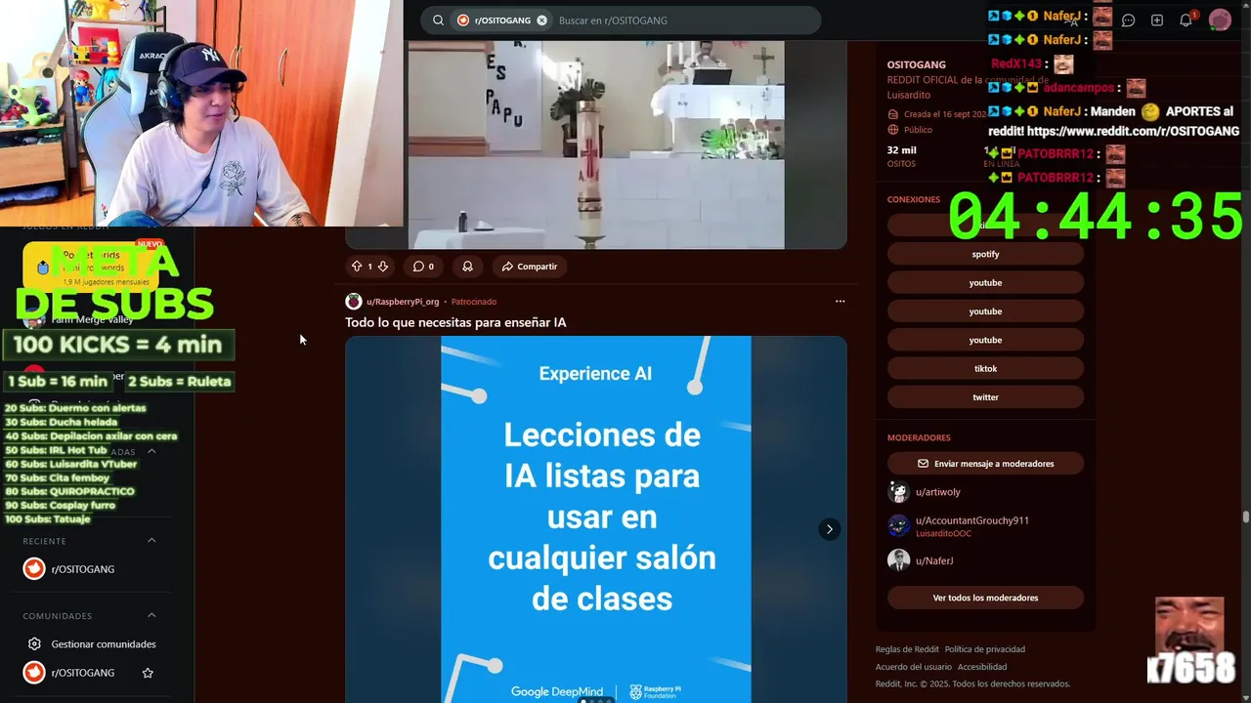
Task: Open r/OSITOGANG under COMUNIDADES
Action: coord(83,673)
